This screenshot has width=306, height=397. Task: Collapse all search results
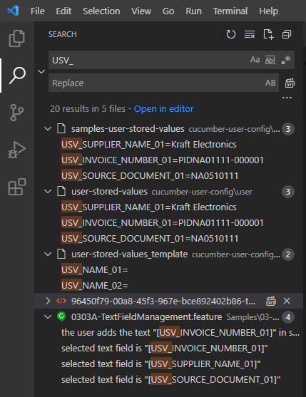287,34
